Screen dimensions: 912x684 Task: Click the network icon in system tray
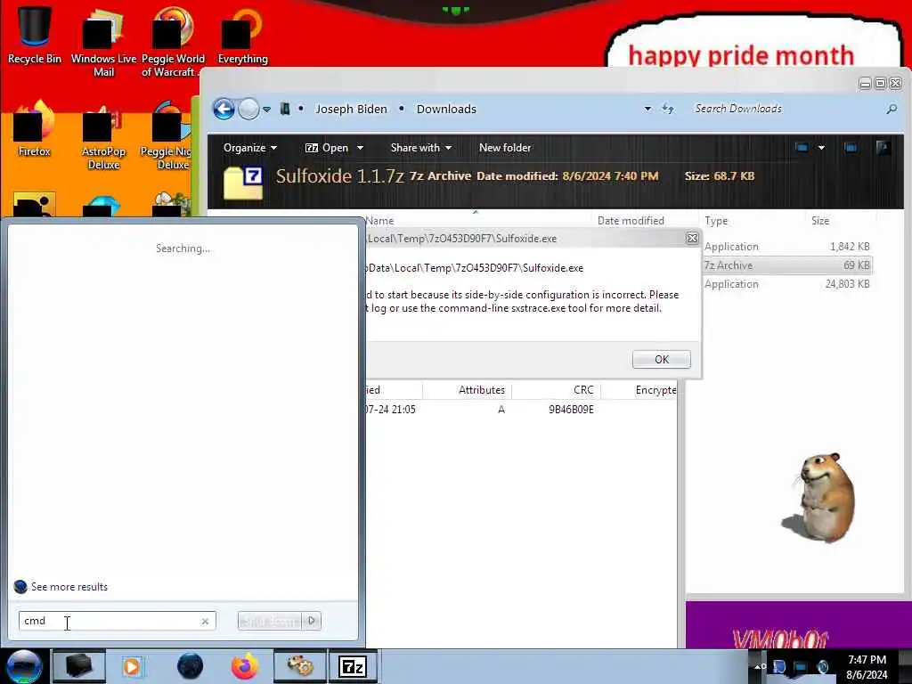tap(801, 667)
